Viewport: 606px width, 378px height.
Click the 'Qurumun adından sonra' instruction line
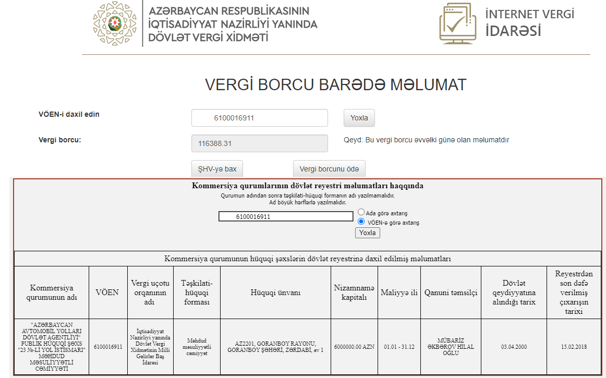click(308, 196)
